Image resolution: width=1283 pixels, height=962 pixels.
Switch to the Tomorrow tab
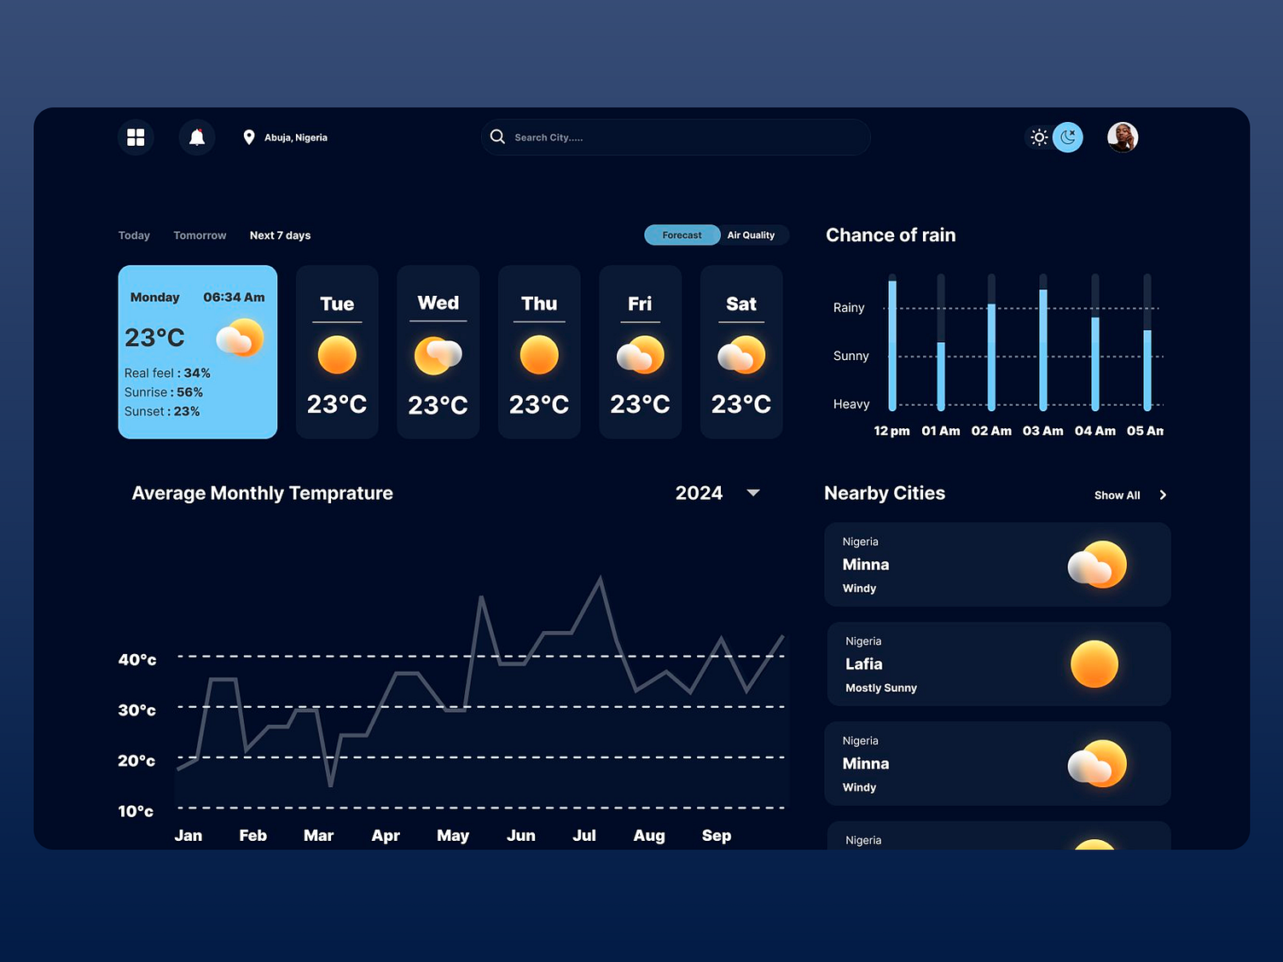[200, 235]
